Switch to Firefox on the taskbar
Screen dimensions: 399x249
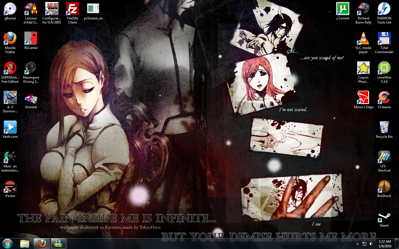tap(42, 243)
